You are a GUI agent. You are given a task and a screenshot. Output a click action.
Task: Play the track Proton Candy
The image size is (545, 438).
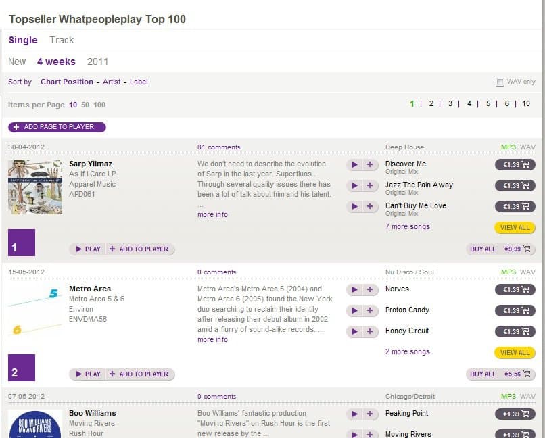click(x=354, y=310)
